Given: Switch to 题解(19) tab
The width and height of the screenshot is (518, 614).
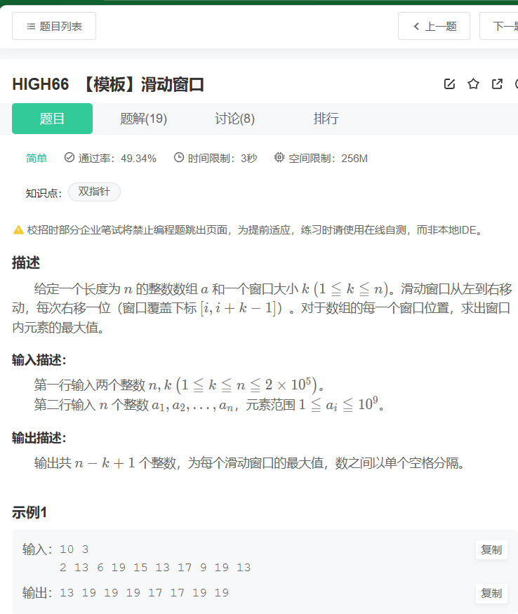Looking at the screenshot, I should [143, 119].
